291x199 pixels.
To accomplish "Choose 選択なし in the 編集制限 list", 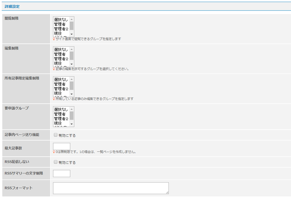I will click(x=61, y=50).
